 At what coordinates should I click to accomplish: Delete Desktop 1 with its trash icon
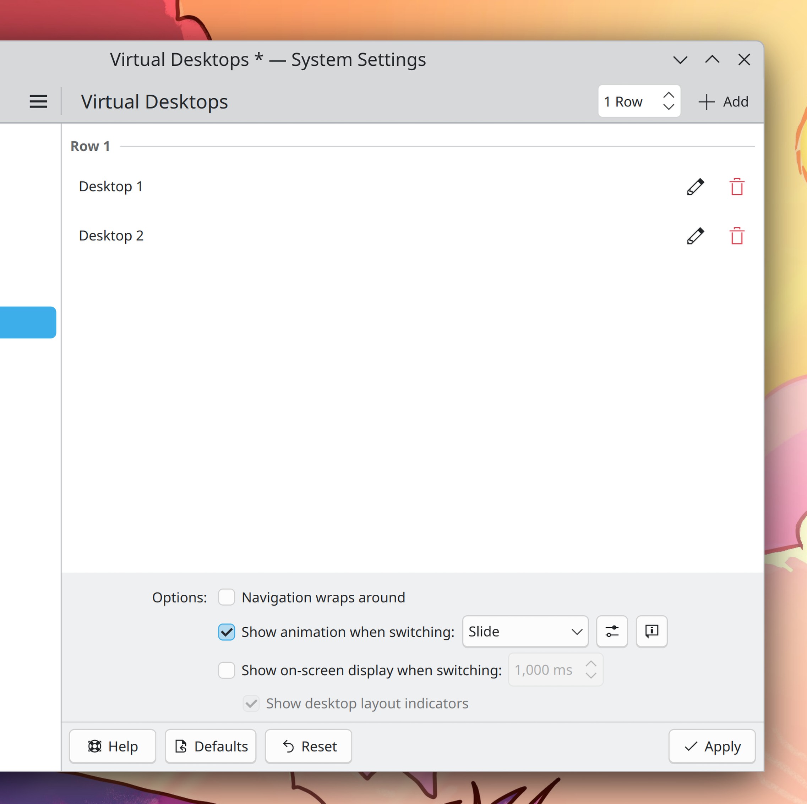click(x=736, y=187)
